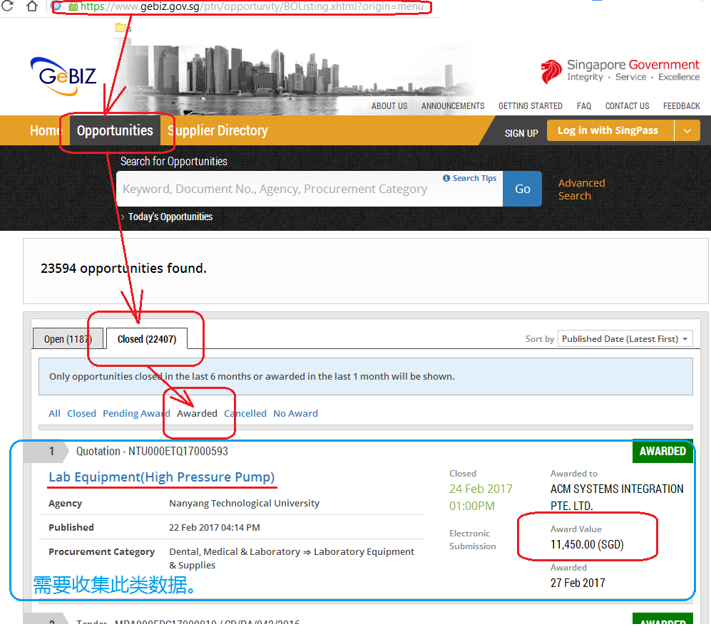711x629 pixels.
Task: Click the browser URL address bar
Action: tap(250, 6)
